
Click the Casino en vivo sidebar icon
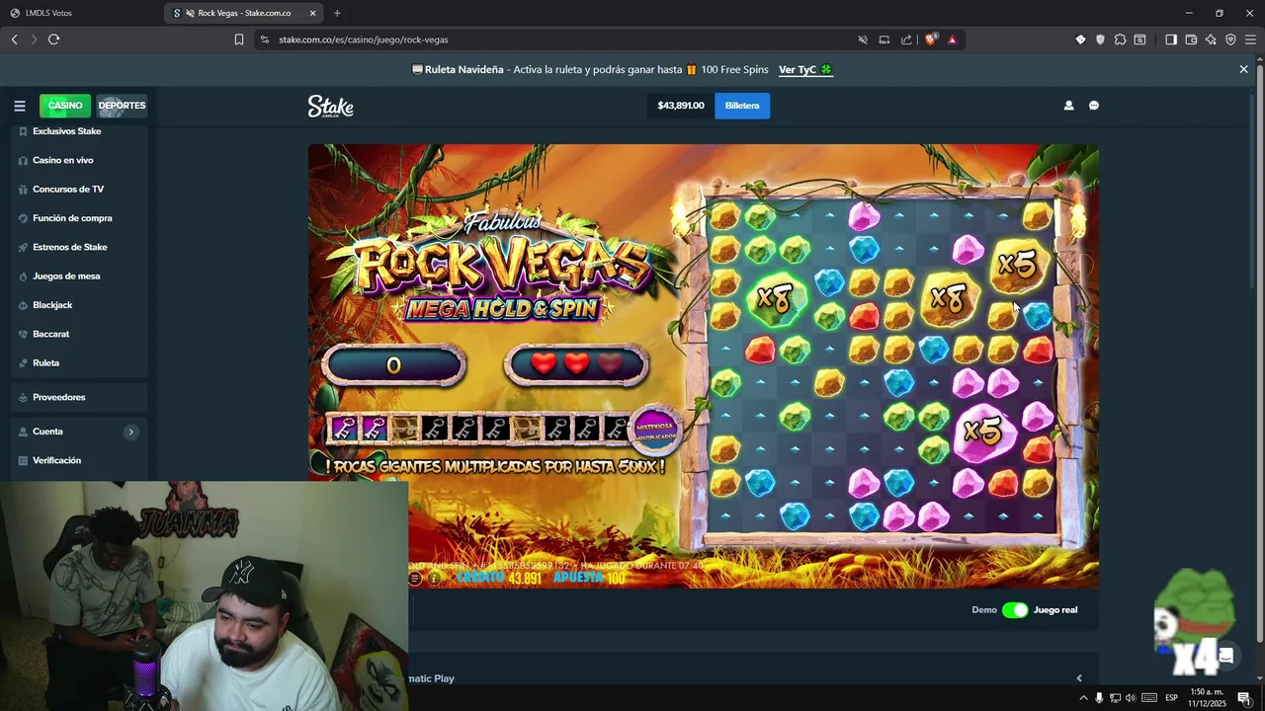pos(23,160)
